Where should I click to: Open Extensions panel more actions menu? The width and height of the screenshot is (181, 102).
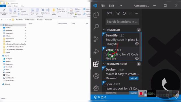pyautogui.click(x=136, y=13)
